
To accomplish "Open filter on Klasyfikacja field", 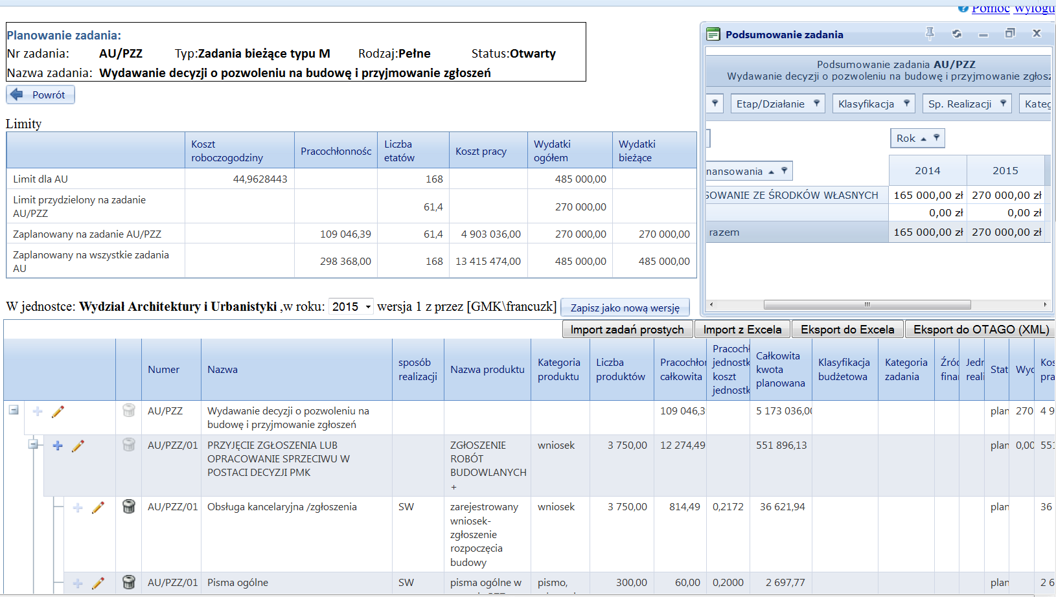I will click(x=906, y=103).
